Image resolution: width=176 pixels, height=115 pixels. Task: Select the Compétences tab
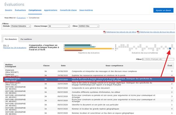point(35,10)
